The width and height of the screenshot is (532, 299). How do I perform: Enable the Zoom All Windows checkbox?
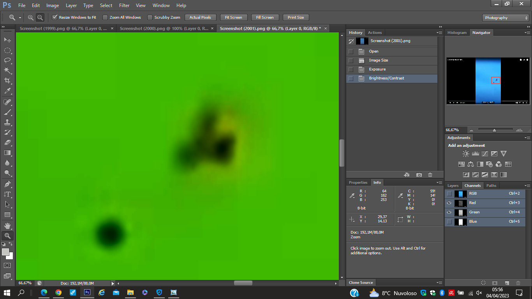[105, 18]
